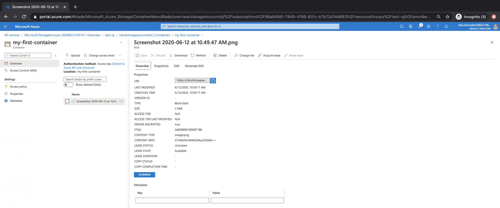This screenshot has width=500, height=208.
Task: Collapse the container menu sidebar
Action: pyautogui.click(x=55, y=56)
